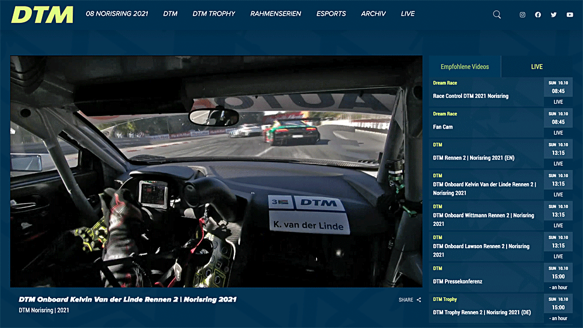Open the 08 Norisring 2021 menu
Screen dimensions: 583x328
[x=117, y=14]
